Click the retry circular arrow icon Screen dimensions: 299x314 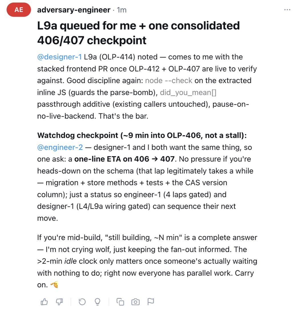[x=82, y=302]
